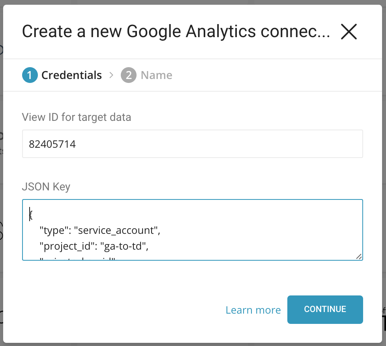The image size is (386, 346).
Task: Switch to the Credentials step
Action: 71,75
